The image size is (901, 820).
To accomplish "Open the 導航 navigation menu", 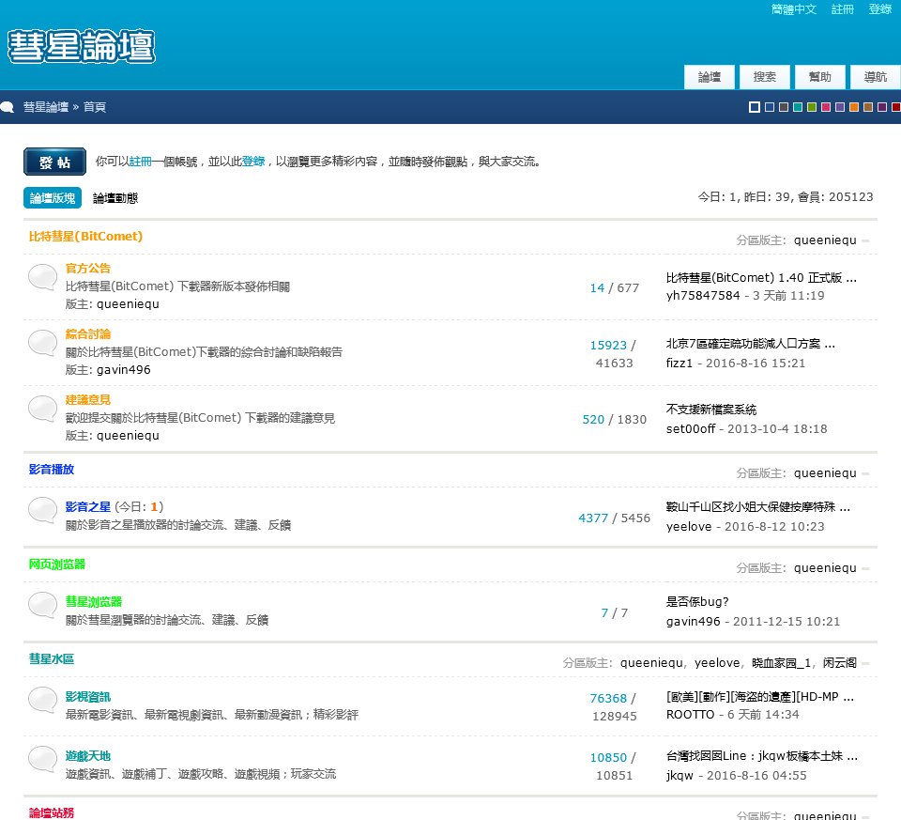I will coord(875,77).
